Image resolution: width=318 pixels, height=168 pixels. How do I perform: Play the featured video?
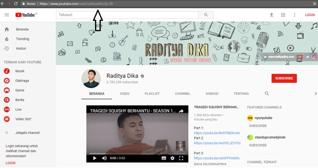(x=94, y=158)
